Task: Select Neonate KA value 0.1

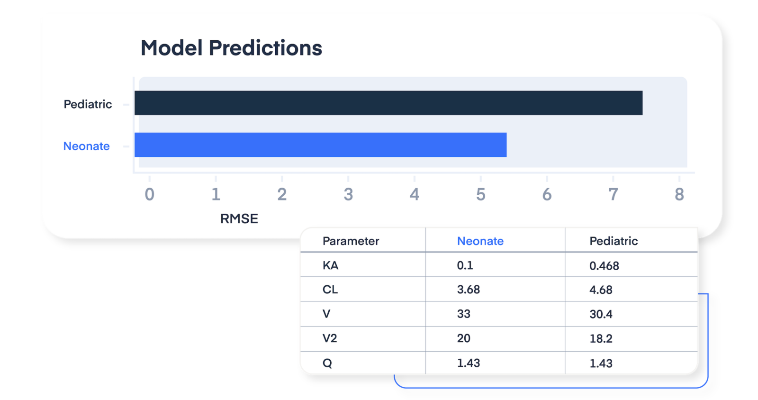Action: click(x=465, y=265)
